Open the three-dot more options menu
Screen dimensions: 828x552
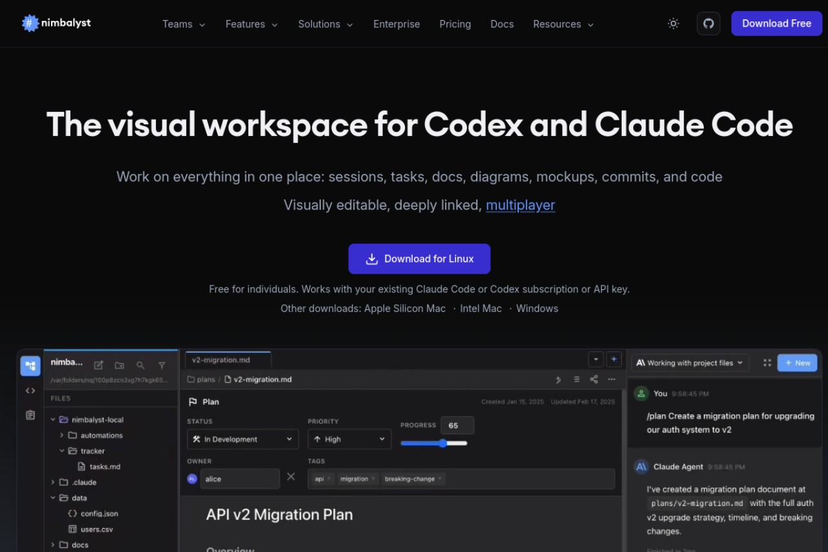click(611, 380)
